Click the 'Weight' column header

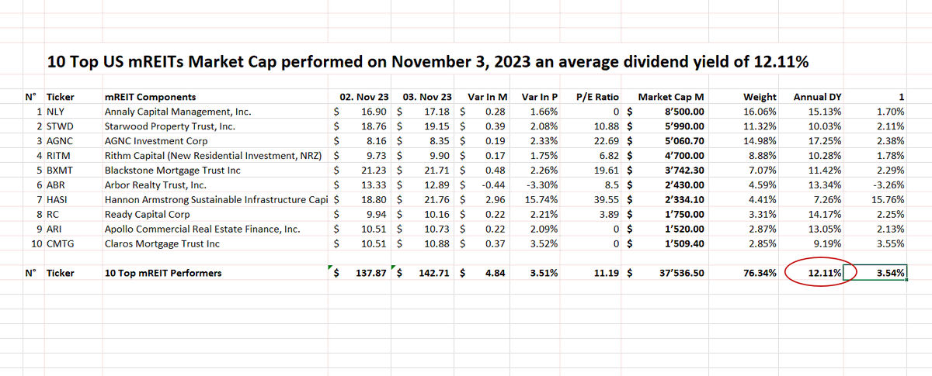point(760,98)
